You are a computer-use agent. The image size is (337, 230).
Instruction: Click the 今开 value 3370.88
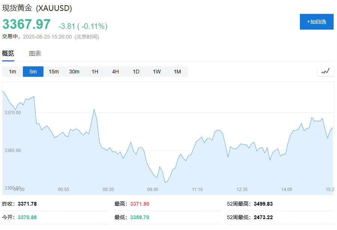(27, 217)
